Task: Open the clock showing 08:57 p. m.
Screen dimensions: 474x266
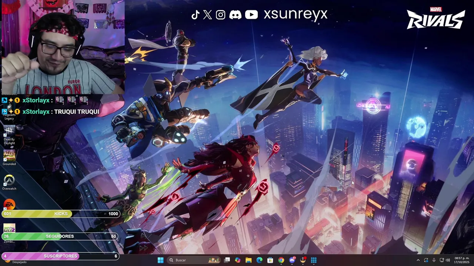Action: tap(462, 260)
